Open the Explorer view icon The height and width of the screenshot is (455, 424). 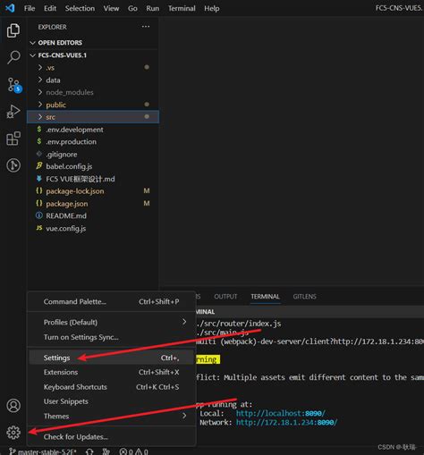pyautogui.click(x=13, y=30)
